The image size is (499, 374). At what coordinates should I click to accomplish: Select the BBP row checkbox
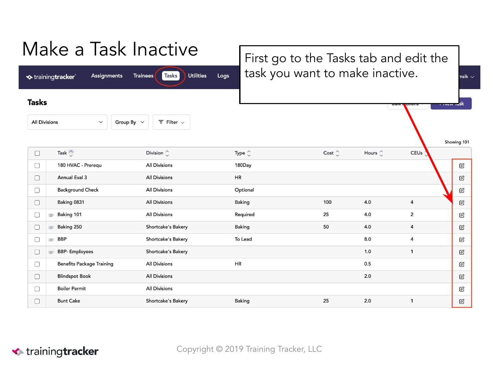(37, 239)
